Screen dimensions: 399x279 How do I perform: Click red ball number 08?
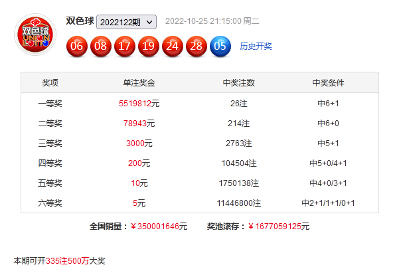pos(101,46)
